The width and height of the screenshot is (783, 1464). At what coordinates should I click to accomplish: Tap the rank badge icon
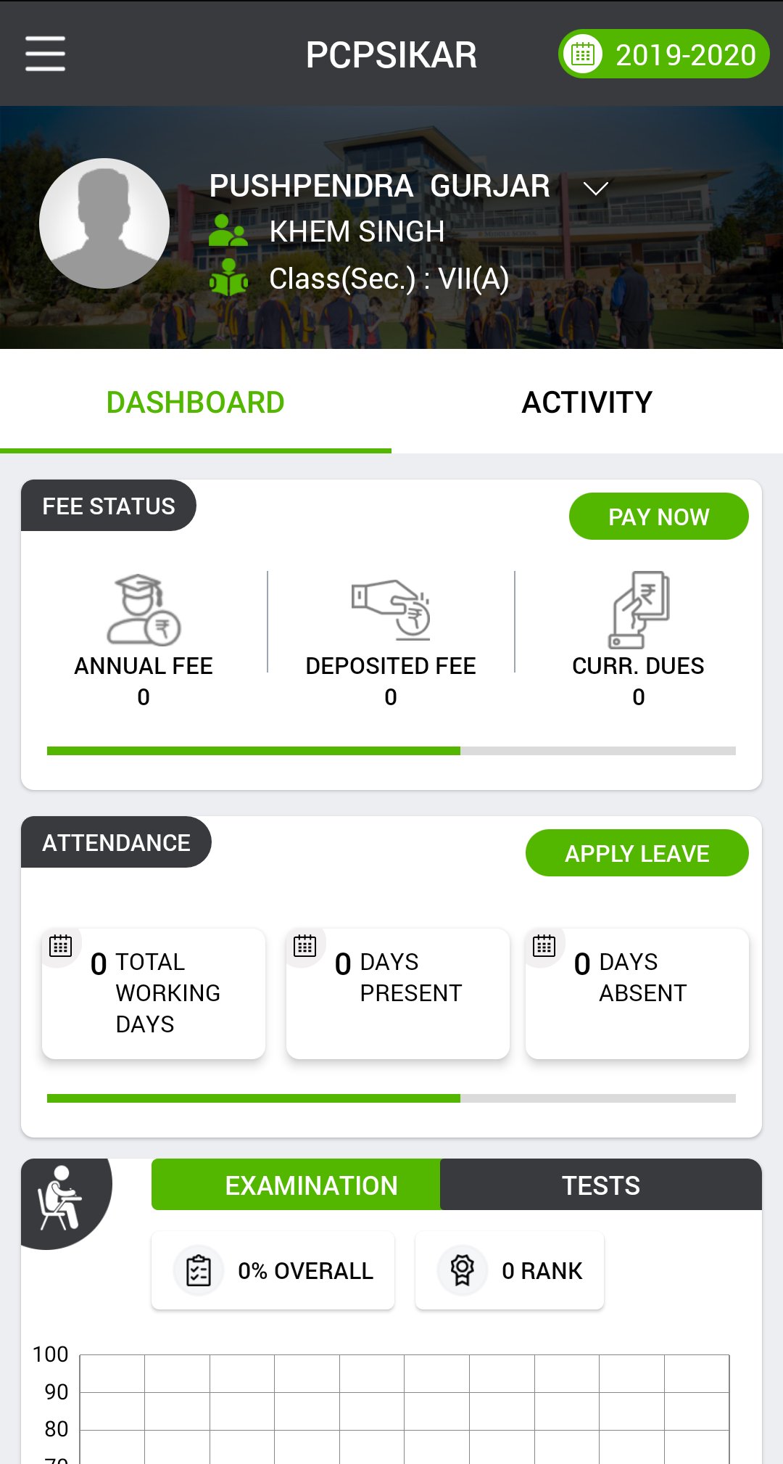(462, 1270)
